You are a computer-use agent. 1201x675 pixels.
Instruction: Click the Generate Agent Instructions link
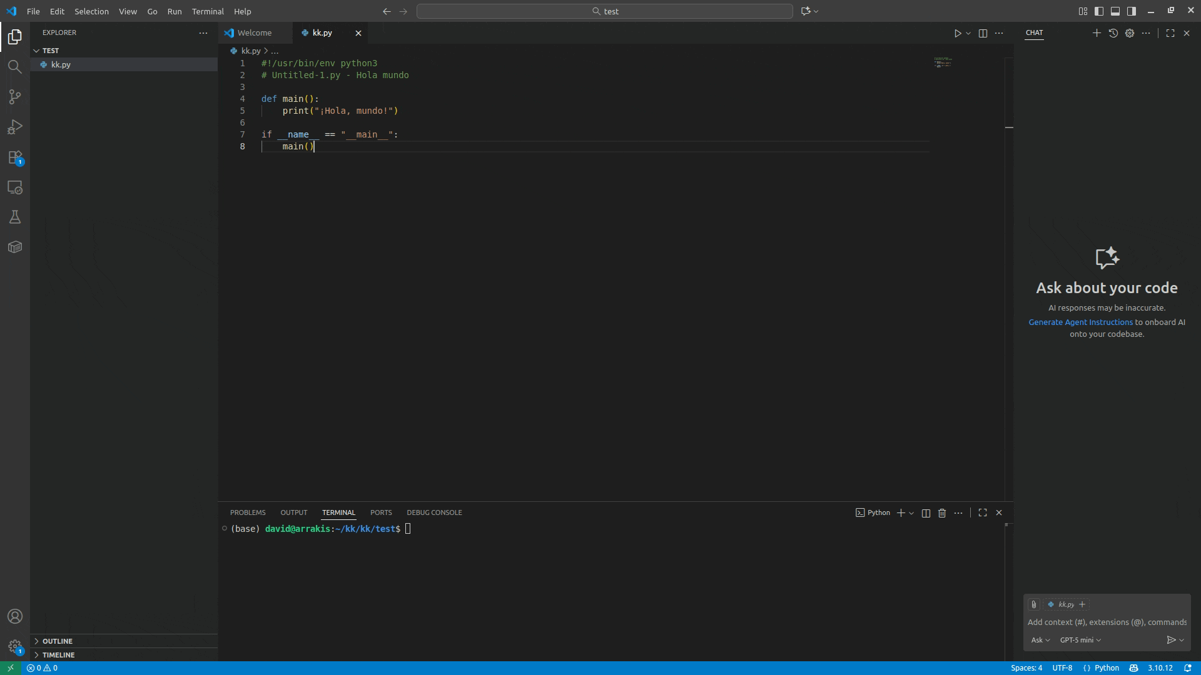(x=1080, y=322)
